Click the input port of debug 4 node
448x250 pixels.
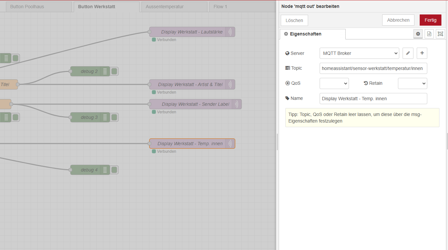(x=70, y=170)
